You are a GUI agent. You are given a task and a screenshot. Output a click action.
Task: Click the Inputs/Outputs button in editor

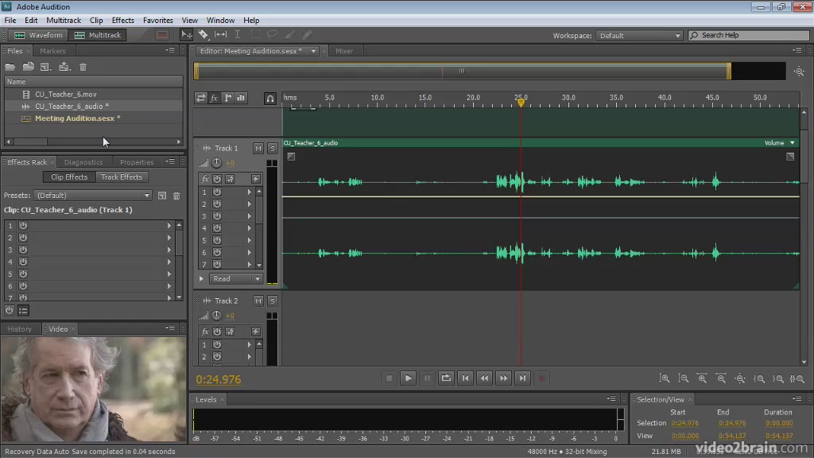200,98
